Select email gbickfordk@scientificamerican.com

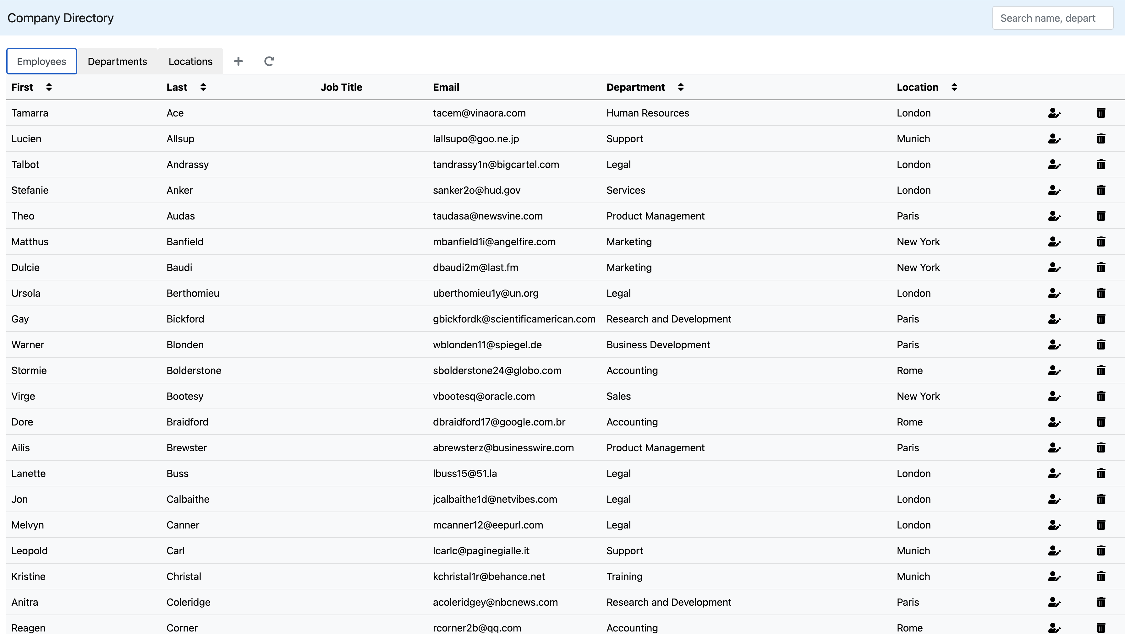(514, 319)
